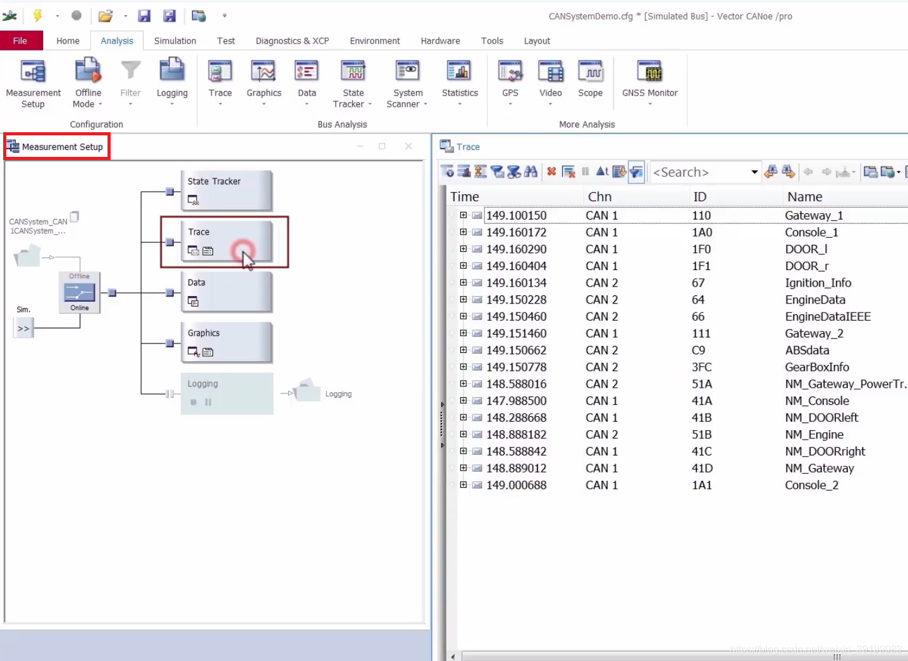Image resolution: width=908 pixels, height=661 pixels.
Task: Open Measurement Setup from the ribbon
Action: pos(33,83)
